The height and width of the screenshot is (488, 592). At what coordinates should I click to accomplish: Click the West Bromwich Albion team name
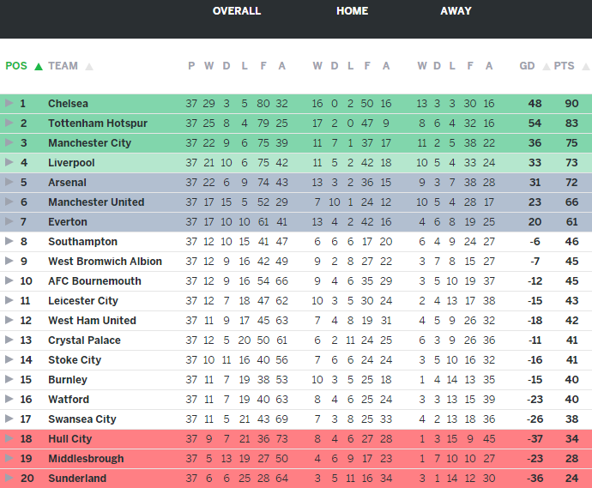(x=105, y=262)
